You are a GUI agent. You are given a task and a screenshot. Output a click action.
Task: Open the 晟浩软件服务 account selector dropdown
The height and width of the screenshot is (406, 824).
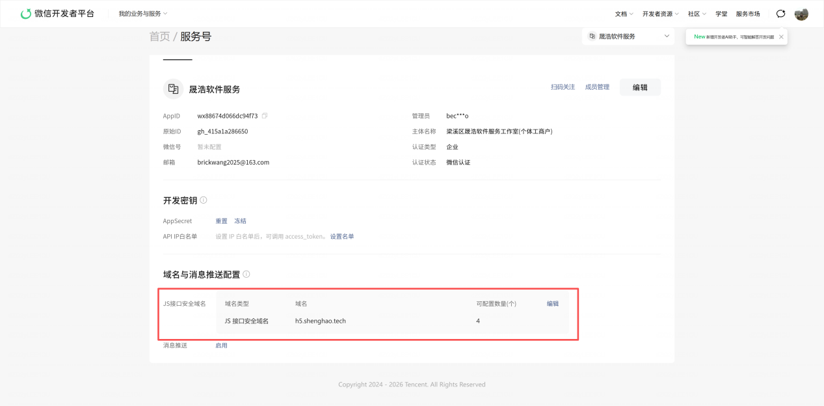[x=628, y=36]
